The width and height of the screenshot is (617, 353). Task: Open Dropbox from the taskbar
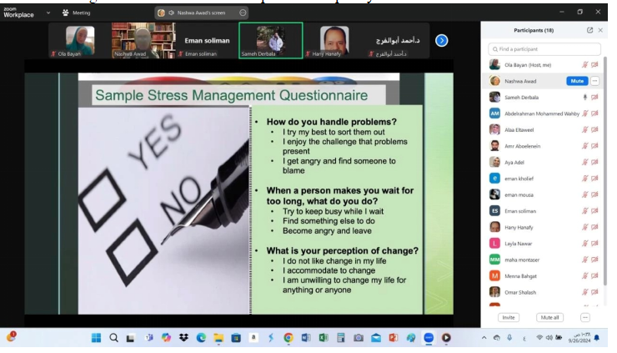point(183,337)
